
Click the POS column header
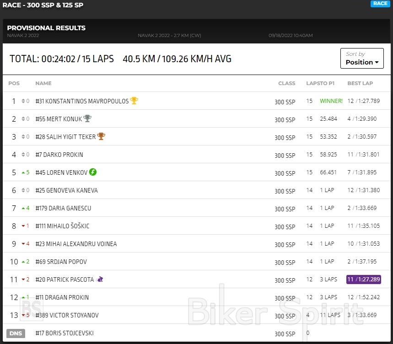pyautogui.click(x=14, y=83)
